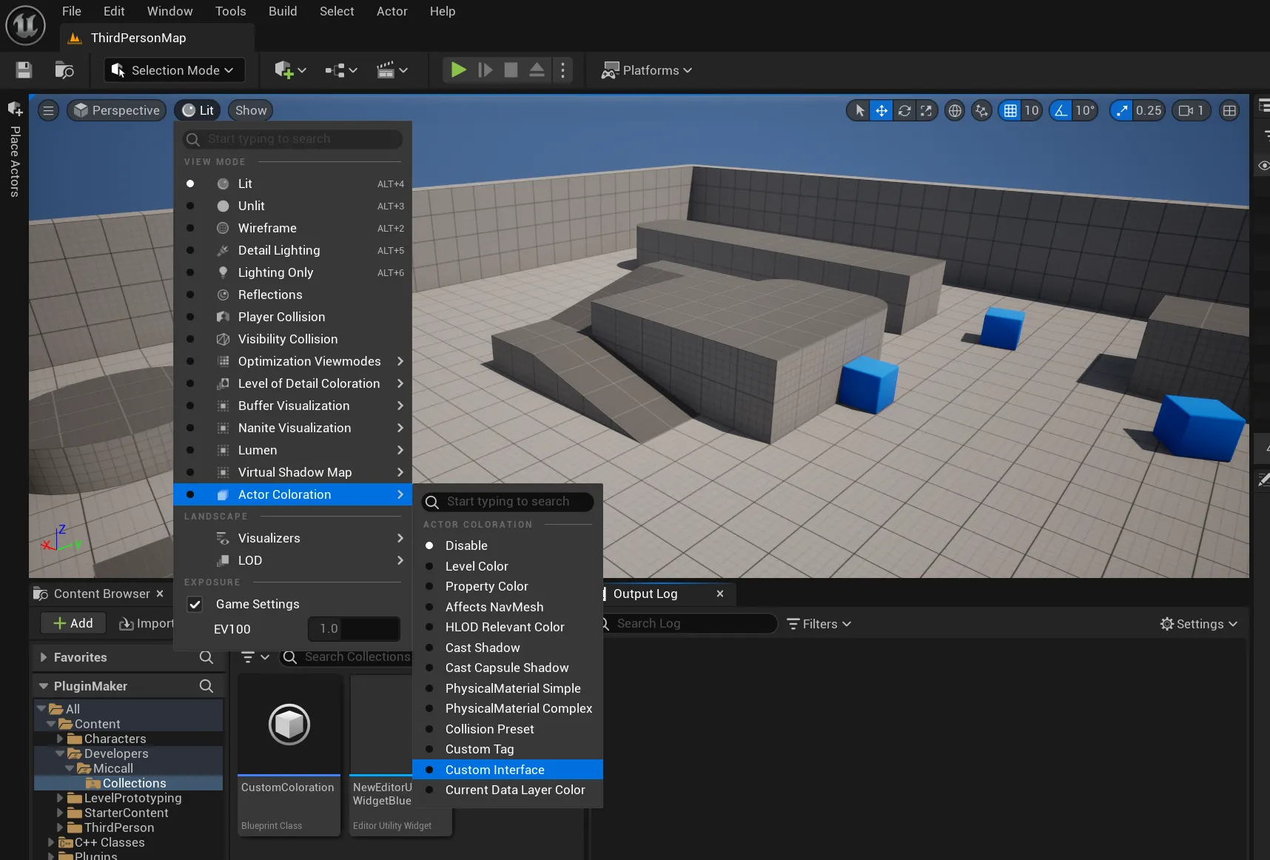The image size is (1270, 860).
Task: Switch to the Output Log tab
Action: click(645, 594)
